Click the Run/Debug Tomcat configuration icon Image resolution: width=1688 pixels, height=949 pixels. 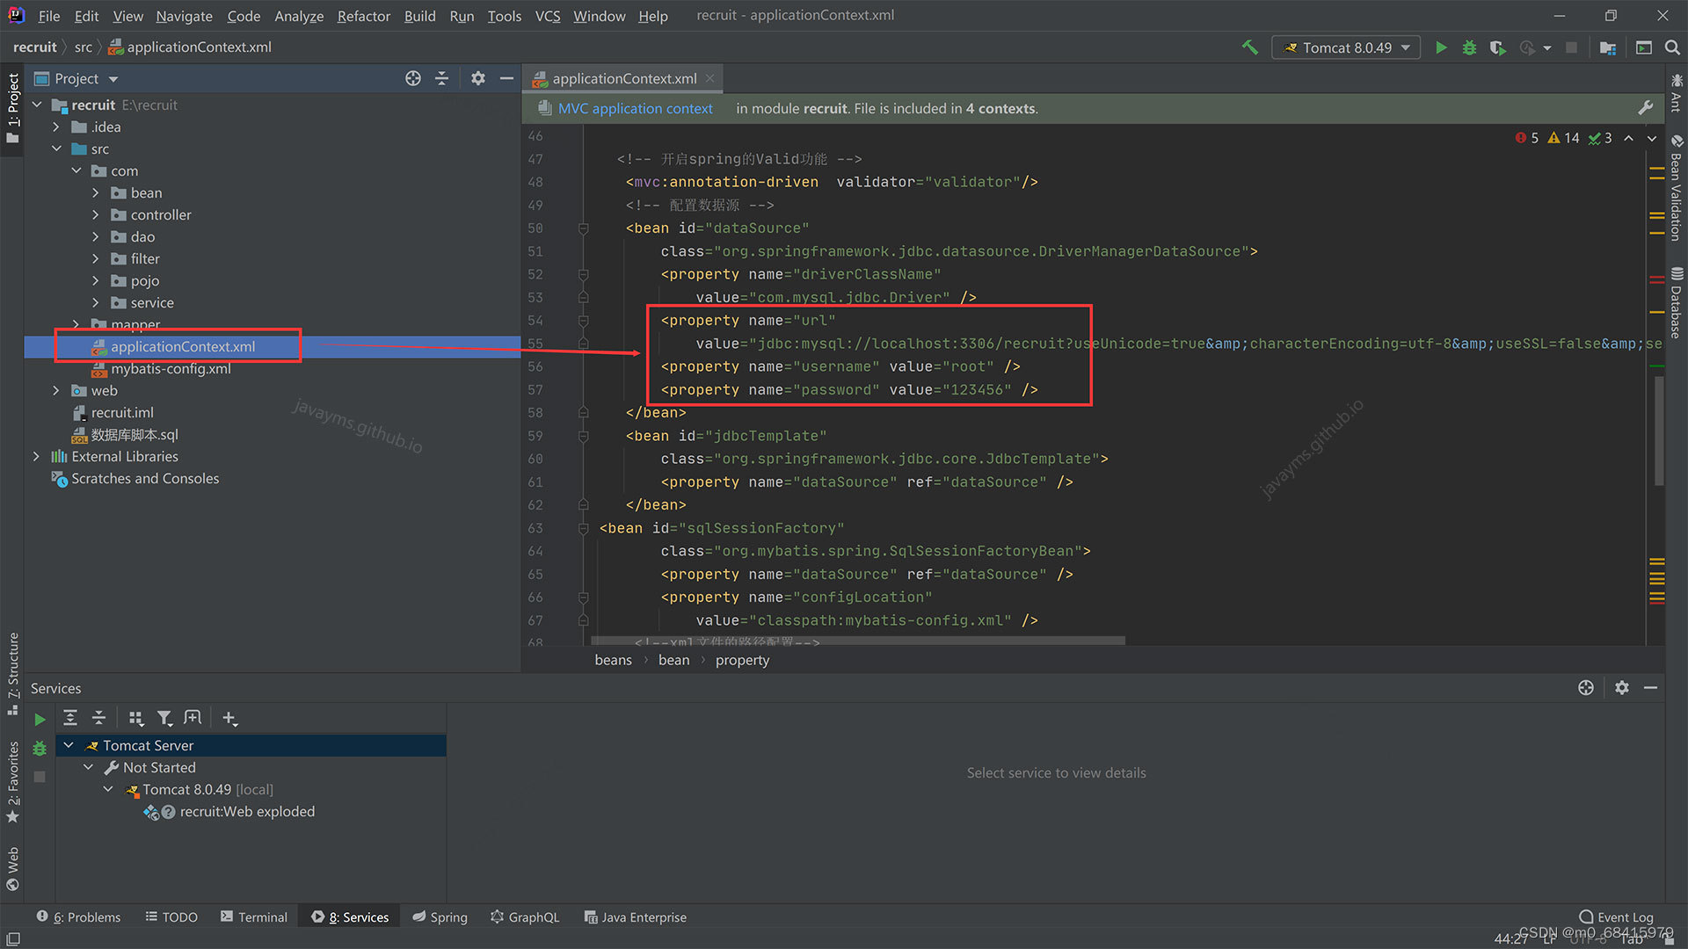1345,47
